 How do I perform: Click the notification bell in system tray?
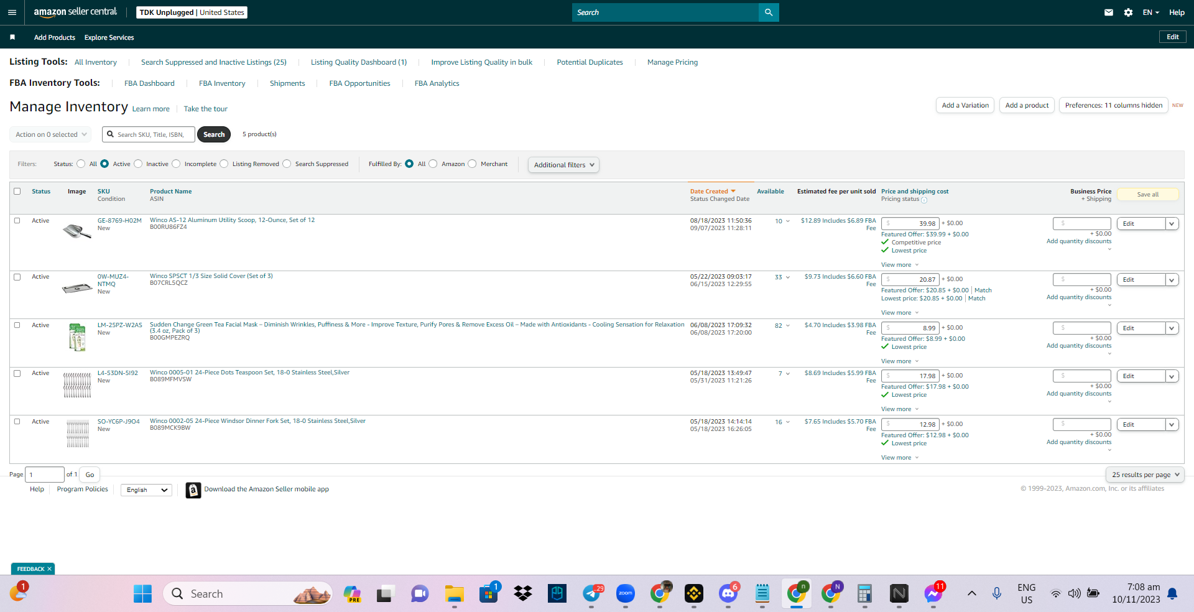point(1172,594)
